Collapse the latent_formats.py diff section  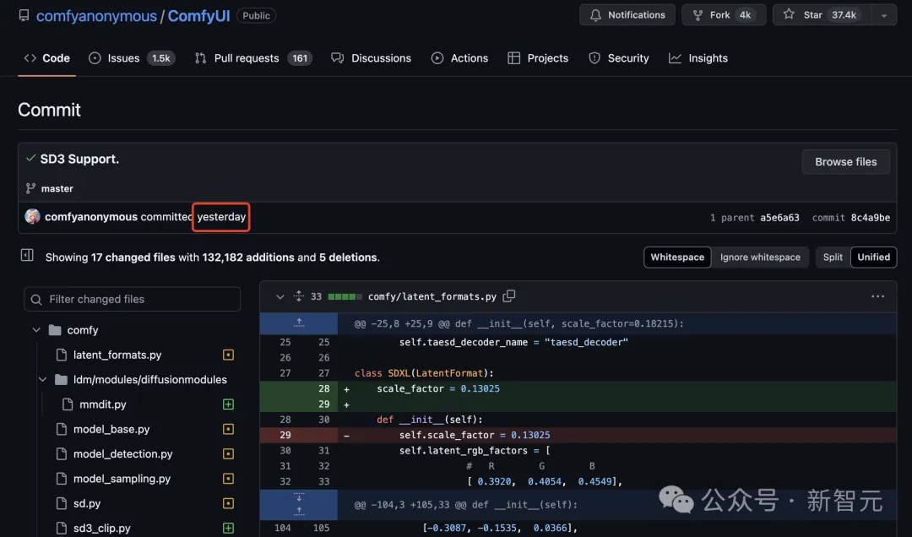coord(280,296)
